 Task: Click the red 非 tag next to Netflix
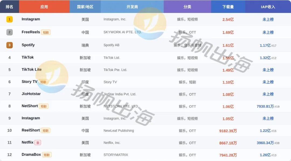[x=38, y=143]
